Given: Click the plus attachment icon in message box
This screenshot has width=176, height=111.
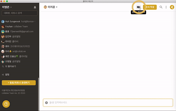Looking at the screenshot, I should pyautogui.click(x=46, y=103).
